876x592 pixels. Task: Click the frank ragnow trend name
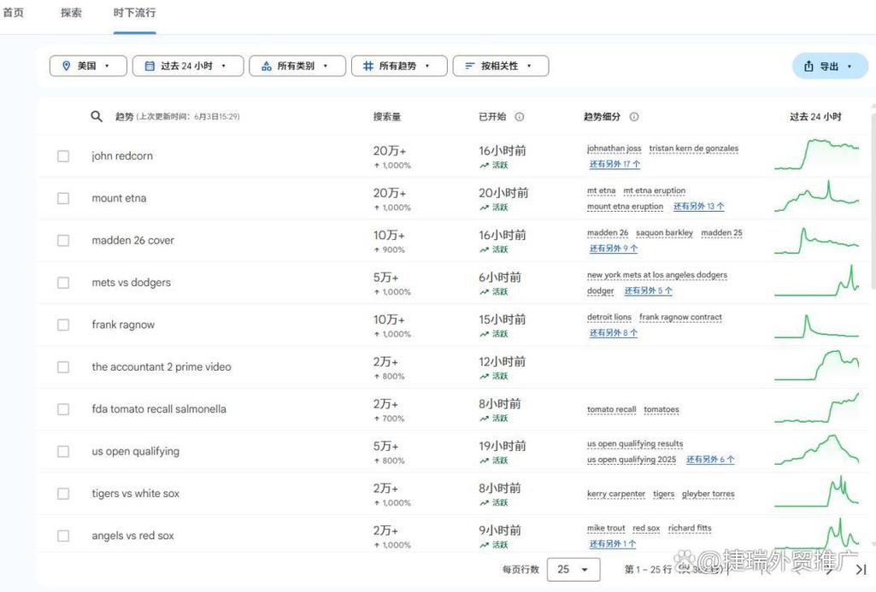[123, 325]
